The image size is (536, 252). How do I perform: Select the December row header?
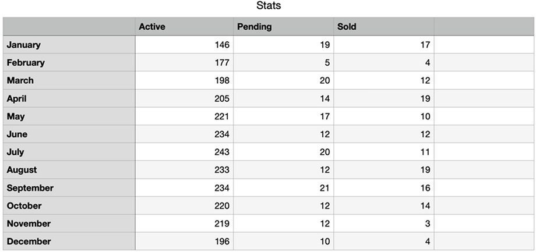(69, 241)
